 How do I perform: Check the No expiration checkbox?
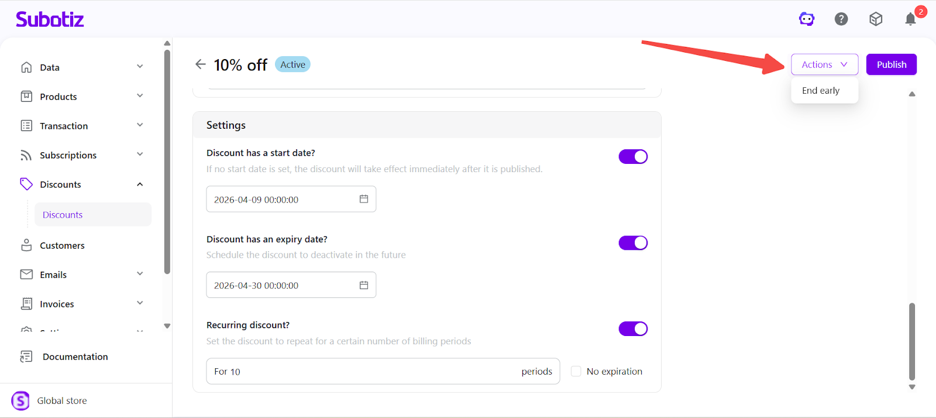pos(576,371)
